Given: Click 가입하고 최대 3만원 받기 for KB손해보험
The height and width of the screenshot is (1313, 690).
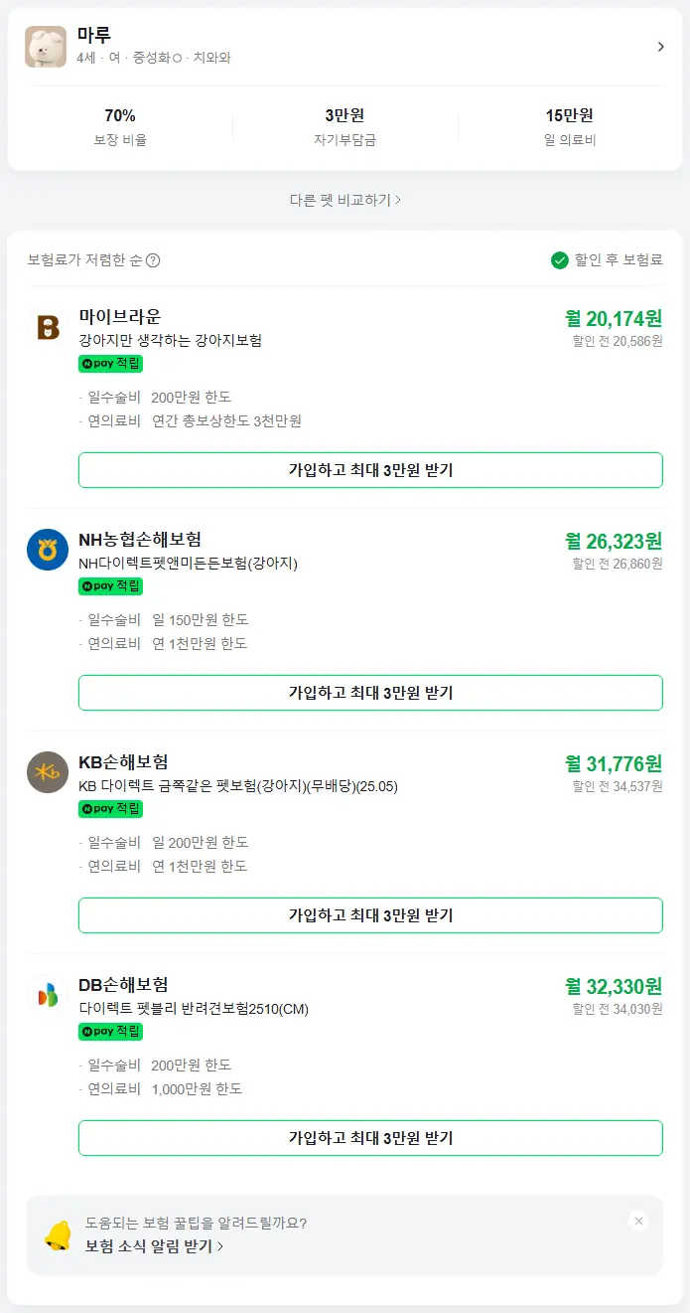Looking at the screenshot, I should coord(370,915).
